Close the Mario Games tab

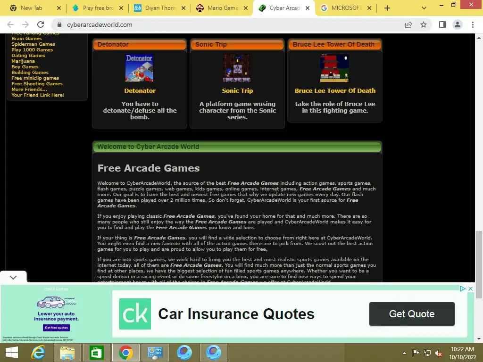[246, 8]
